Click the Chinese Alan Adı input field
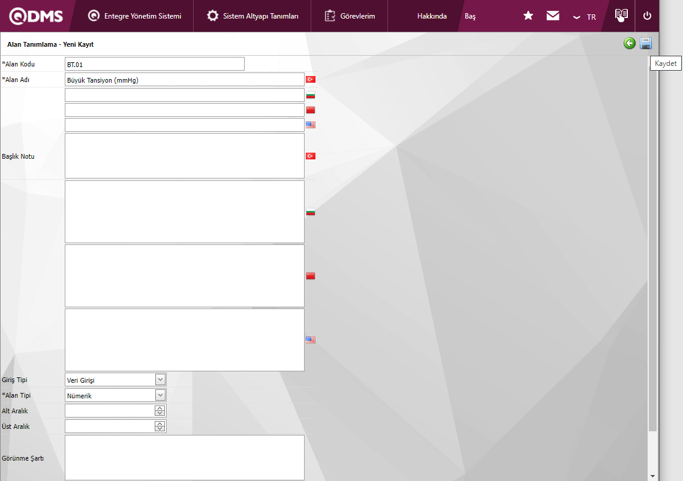Screen dimensions: 683x481 [185, 110]
